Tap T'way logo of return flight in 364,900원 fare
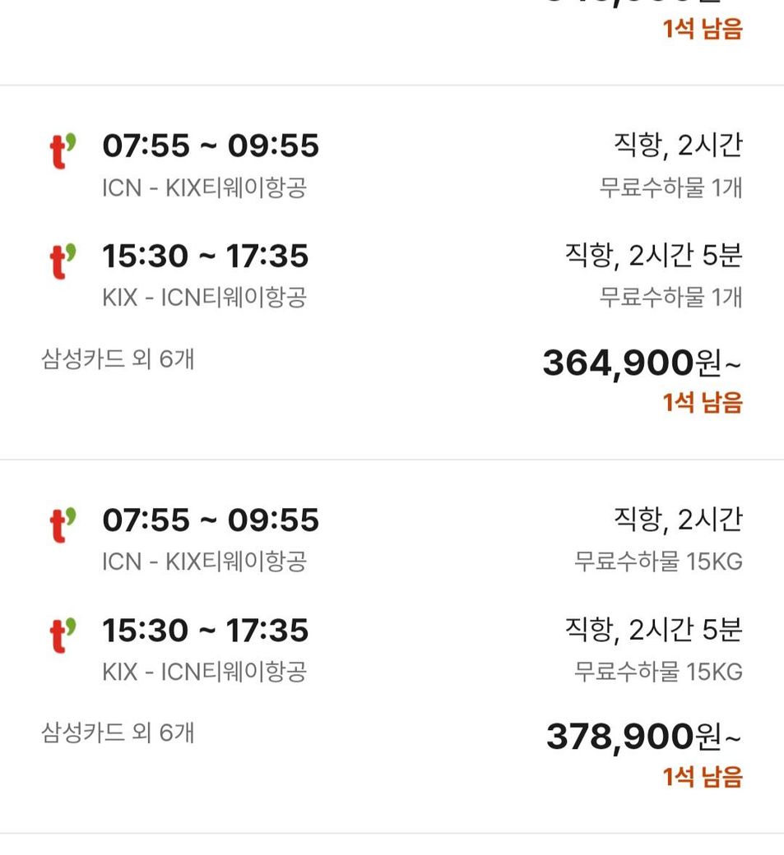784x855 pixels. coord(62,261)
